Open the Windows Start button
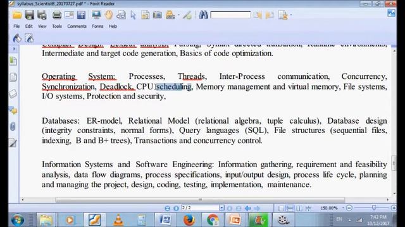 pyautogui.click(x=18, y=220)
